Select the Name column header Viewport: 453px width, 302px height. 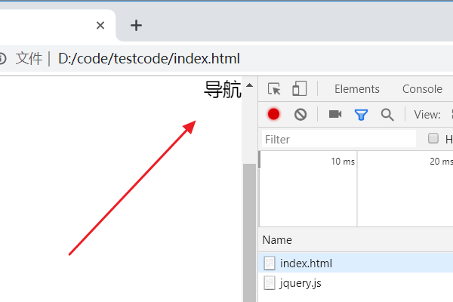(277, 240)
